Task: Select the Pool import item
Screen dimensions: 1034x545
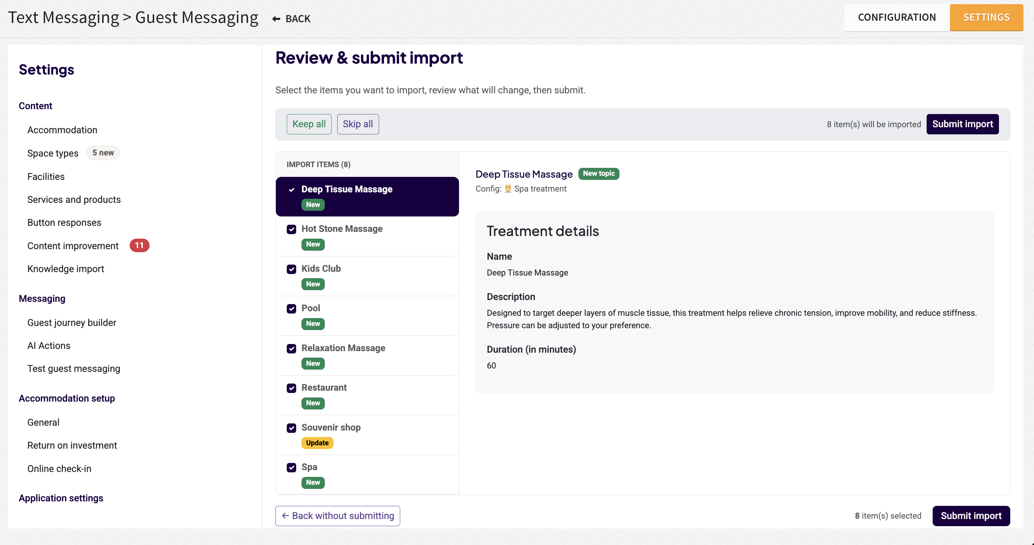Action: (367, 316)
